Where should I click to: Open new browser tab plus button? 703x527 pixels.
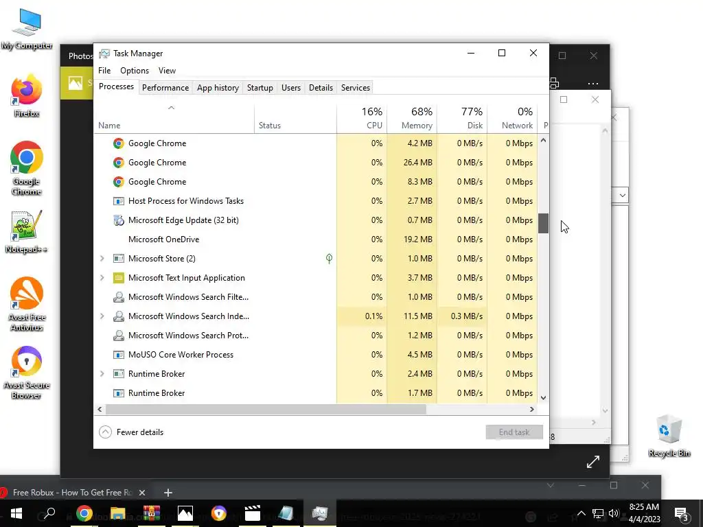coord(168,493)
